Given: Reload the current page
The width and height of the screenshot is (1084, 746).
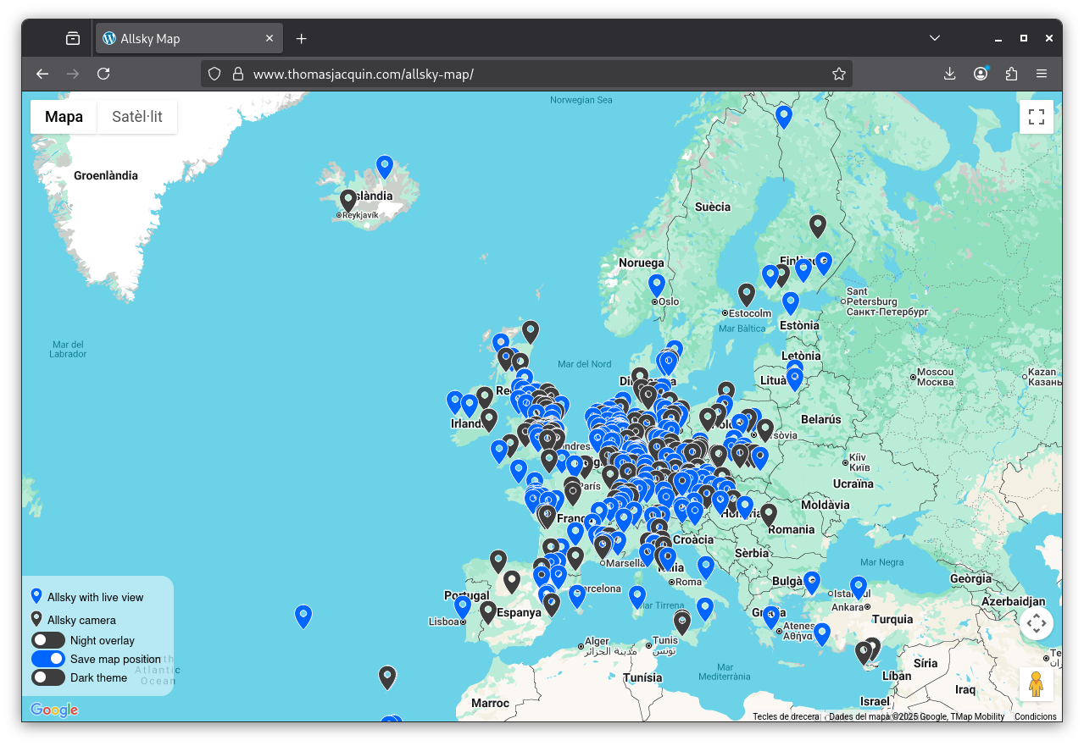Looking at the screenshot, I should [x=103, y=74].
